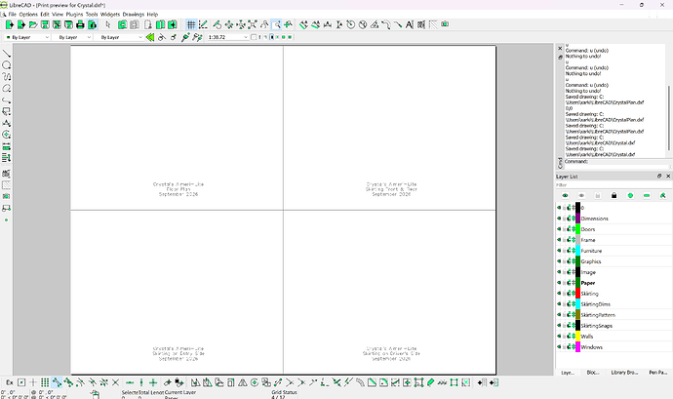Screen dimensions: 673x399
Task: Toggle print status of Frame layer
Action: coord(569,240)
